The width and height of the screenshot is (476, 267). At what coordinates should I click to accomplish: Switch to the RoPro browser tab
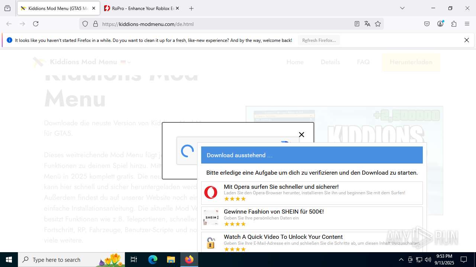pyautogui.click(x=141, y=8)
